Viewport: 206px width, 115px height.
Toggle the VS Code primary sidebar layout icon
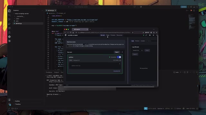pyautogui.click(x=191, y=7)
